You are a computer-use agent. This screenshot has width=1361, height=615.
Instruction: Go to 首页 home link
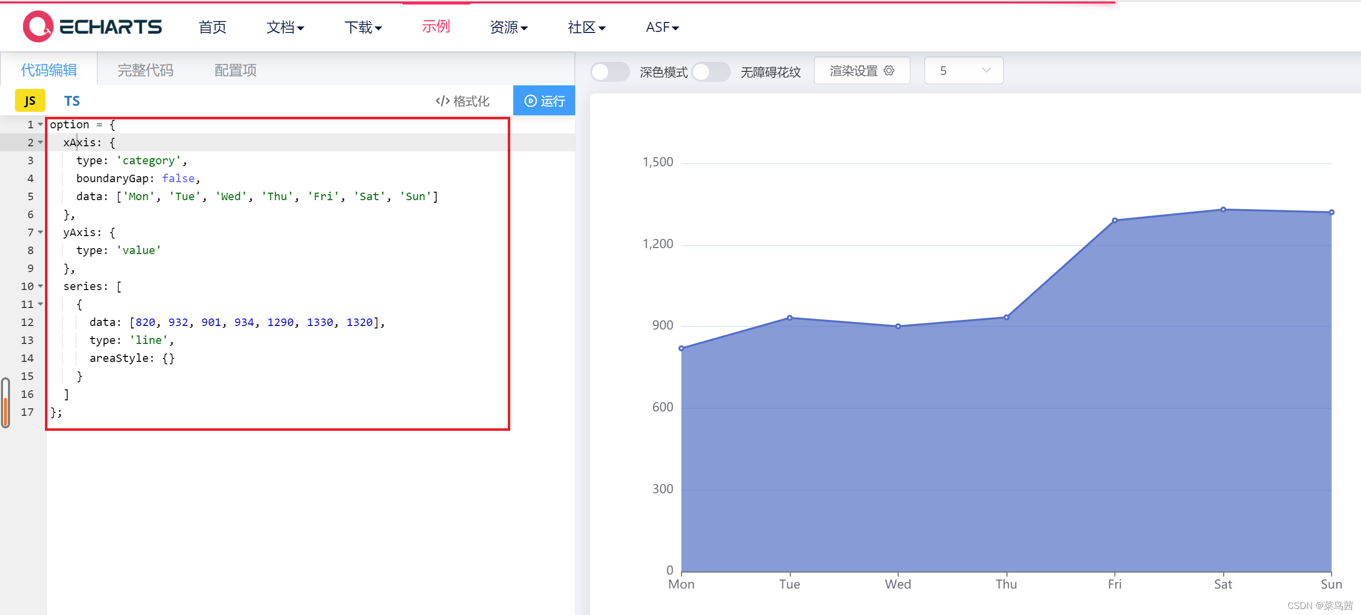click(x=212, y=27)
